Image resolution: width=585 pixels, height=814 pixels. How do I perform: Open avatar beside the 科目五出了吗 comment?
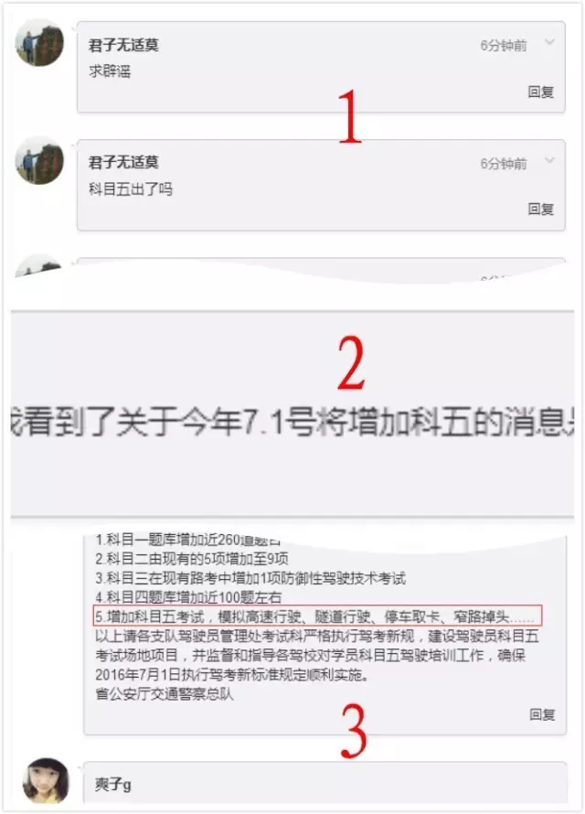(39, 160)
